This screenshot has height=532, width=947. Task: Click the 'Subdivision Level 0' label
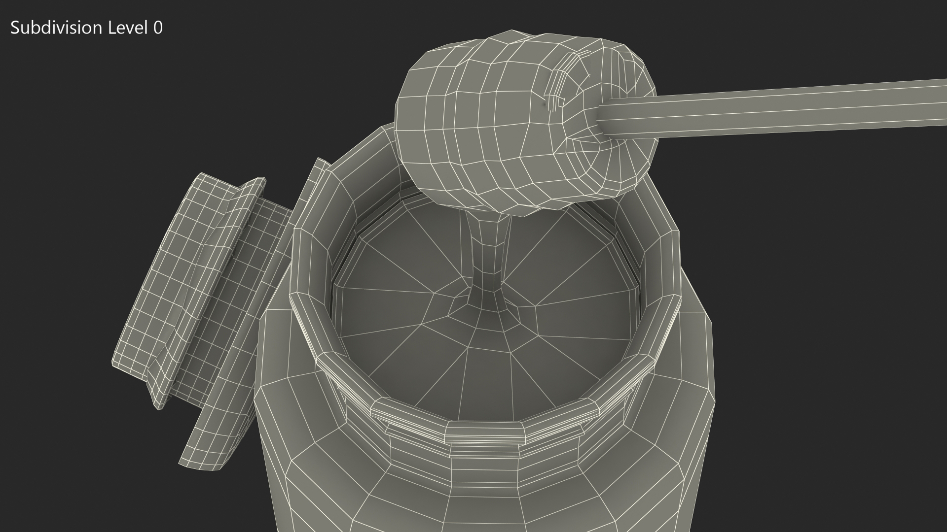pyautogui.click(x=86, y=28)
